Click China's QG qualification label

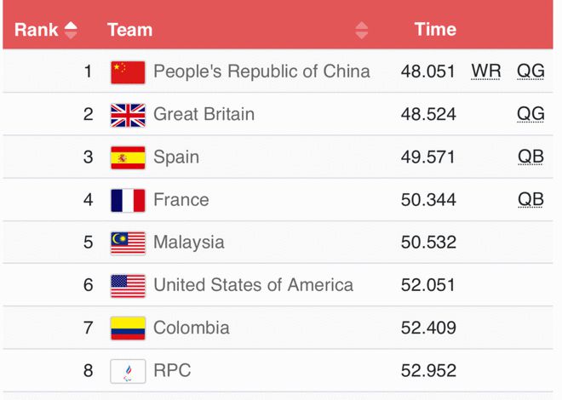(530, 71)
